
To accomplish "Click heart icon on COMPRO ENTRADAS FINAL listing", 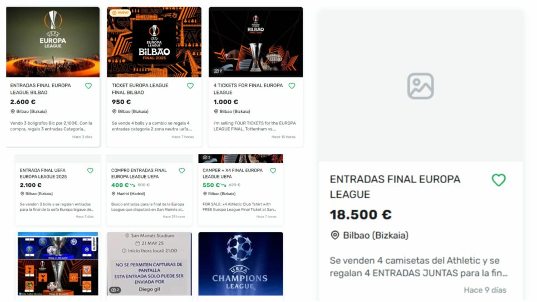I will (182, 171).
